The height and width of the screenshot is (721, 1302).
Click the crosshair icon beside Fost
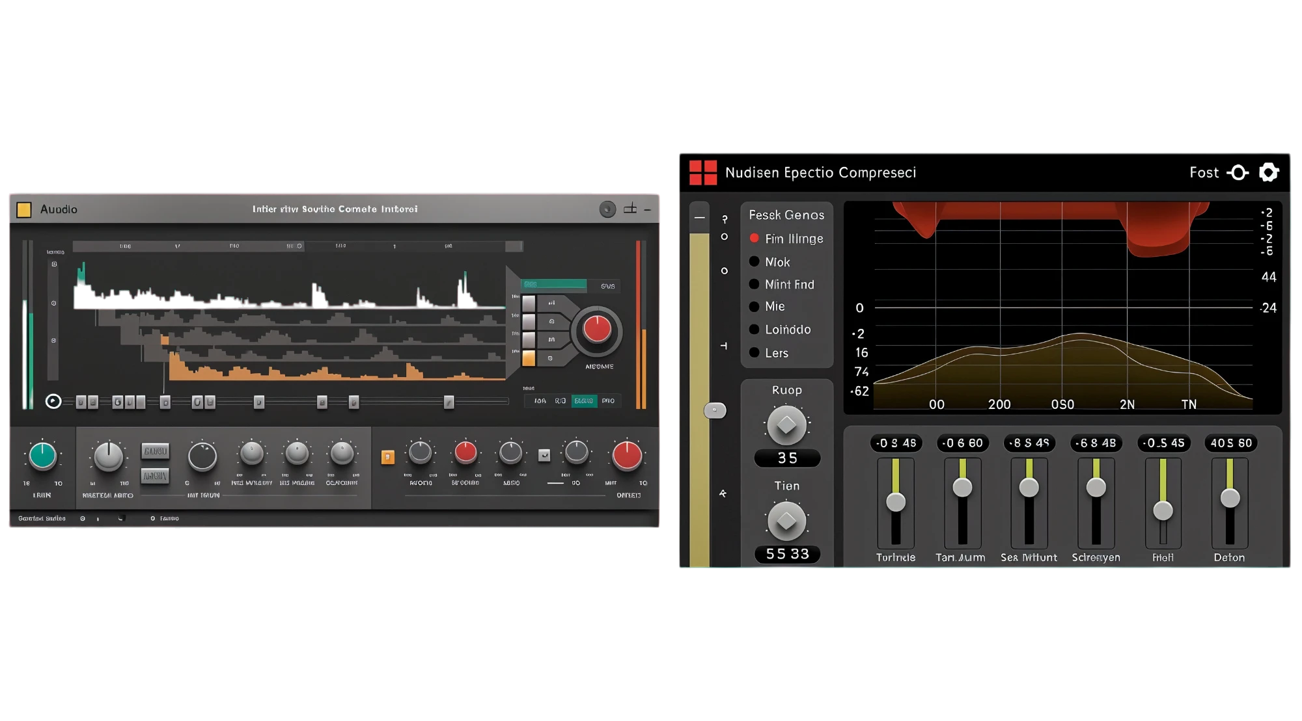pos(1238,172)
